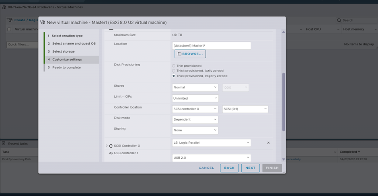Select Thick provisioned, lazily zeroed option
Screen dimensions: 378x196
[x=174, y=71]
